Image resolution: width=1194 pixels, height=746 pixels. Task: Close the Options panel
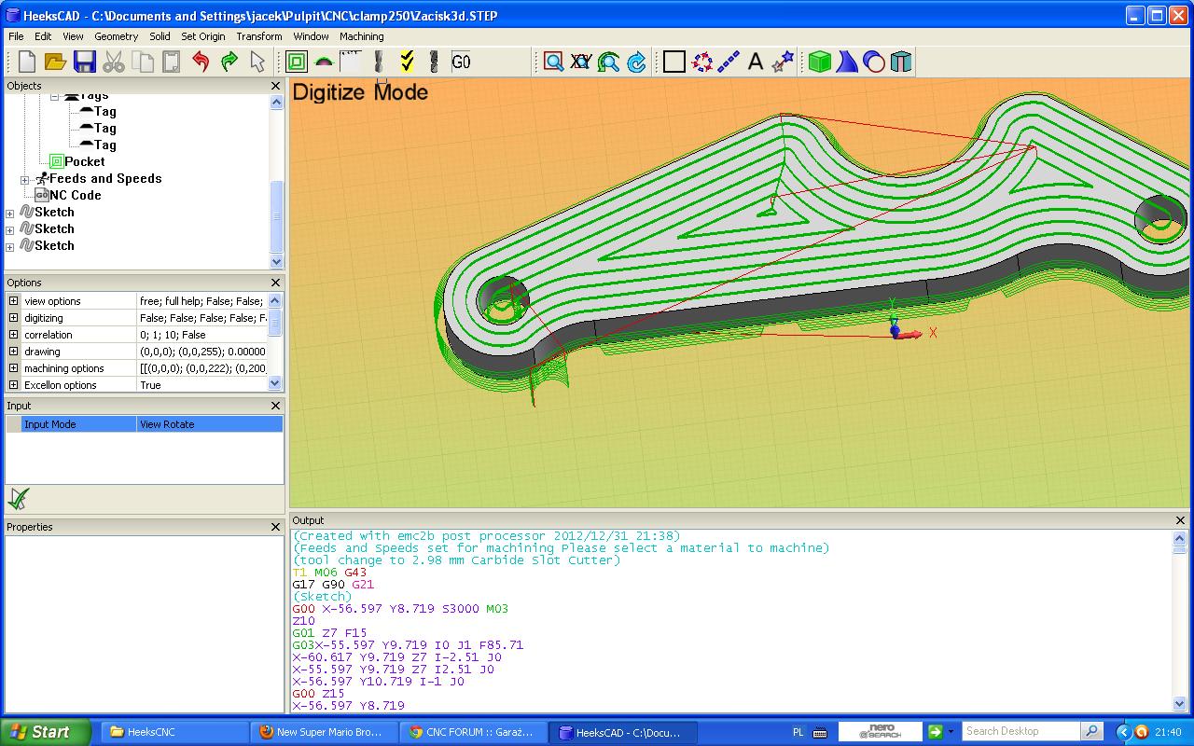click(275, 283)
